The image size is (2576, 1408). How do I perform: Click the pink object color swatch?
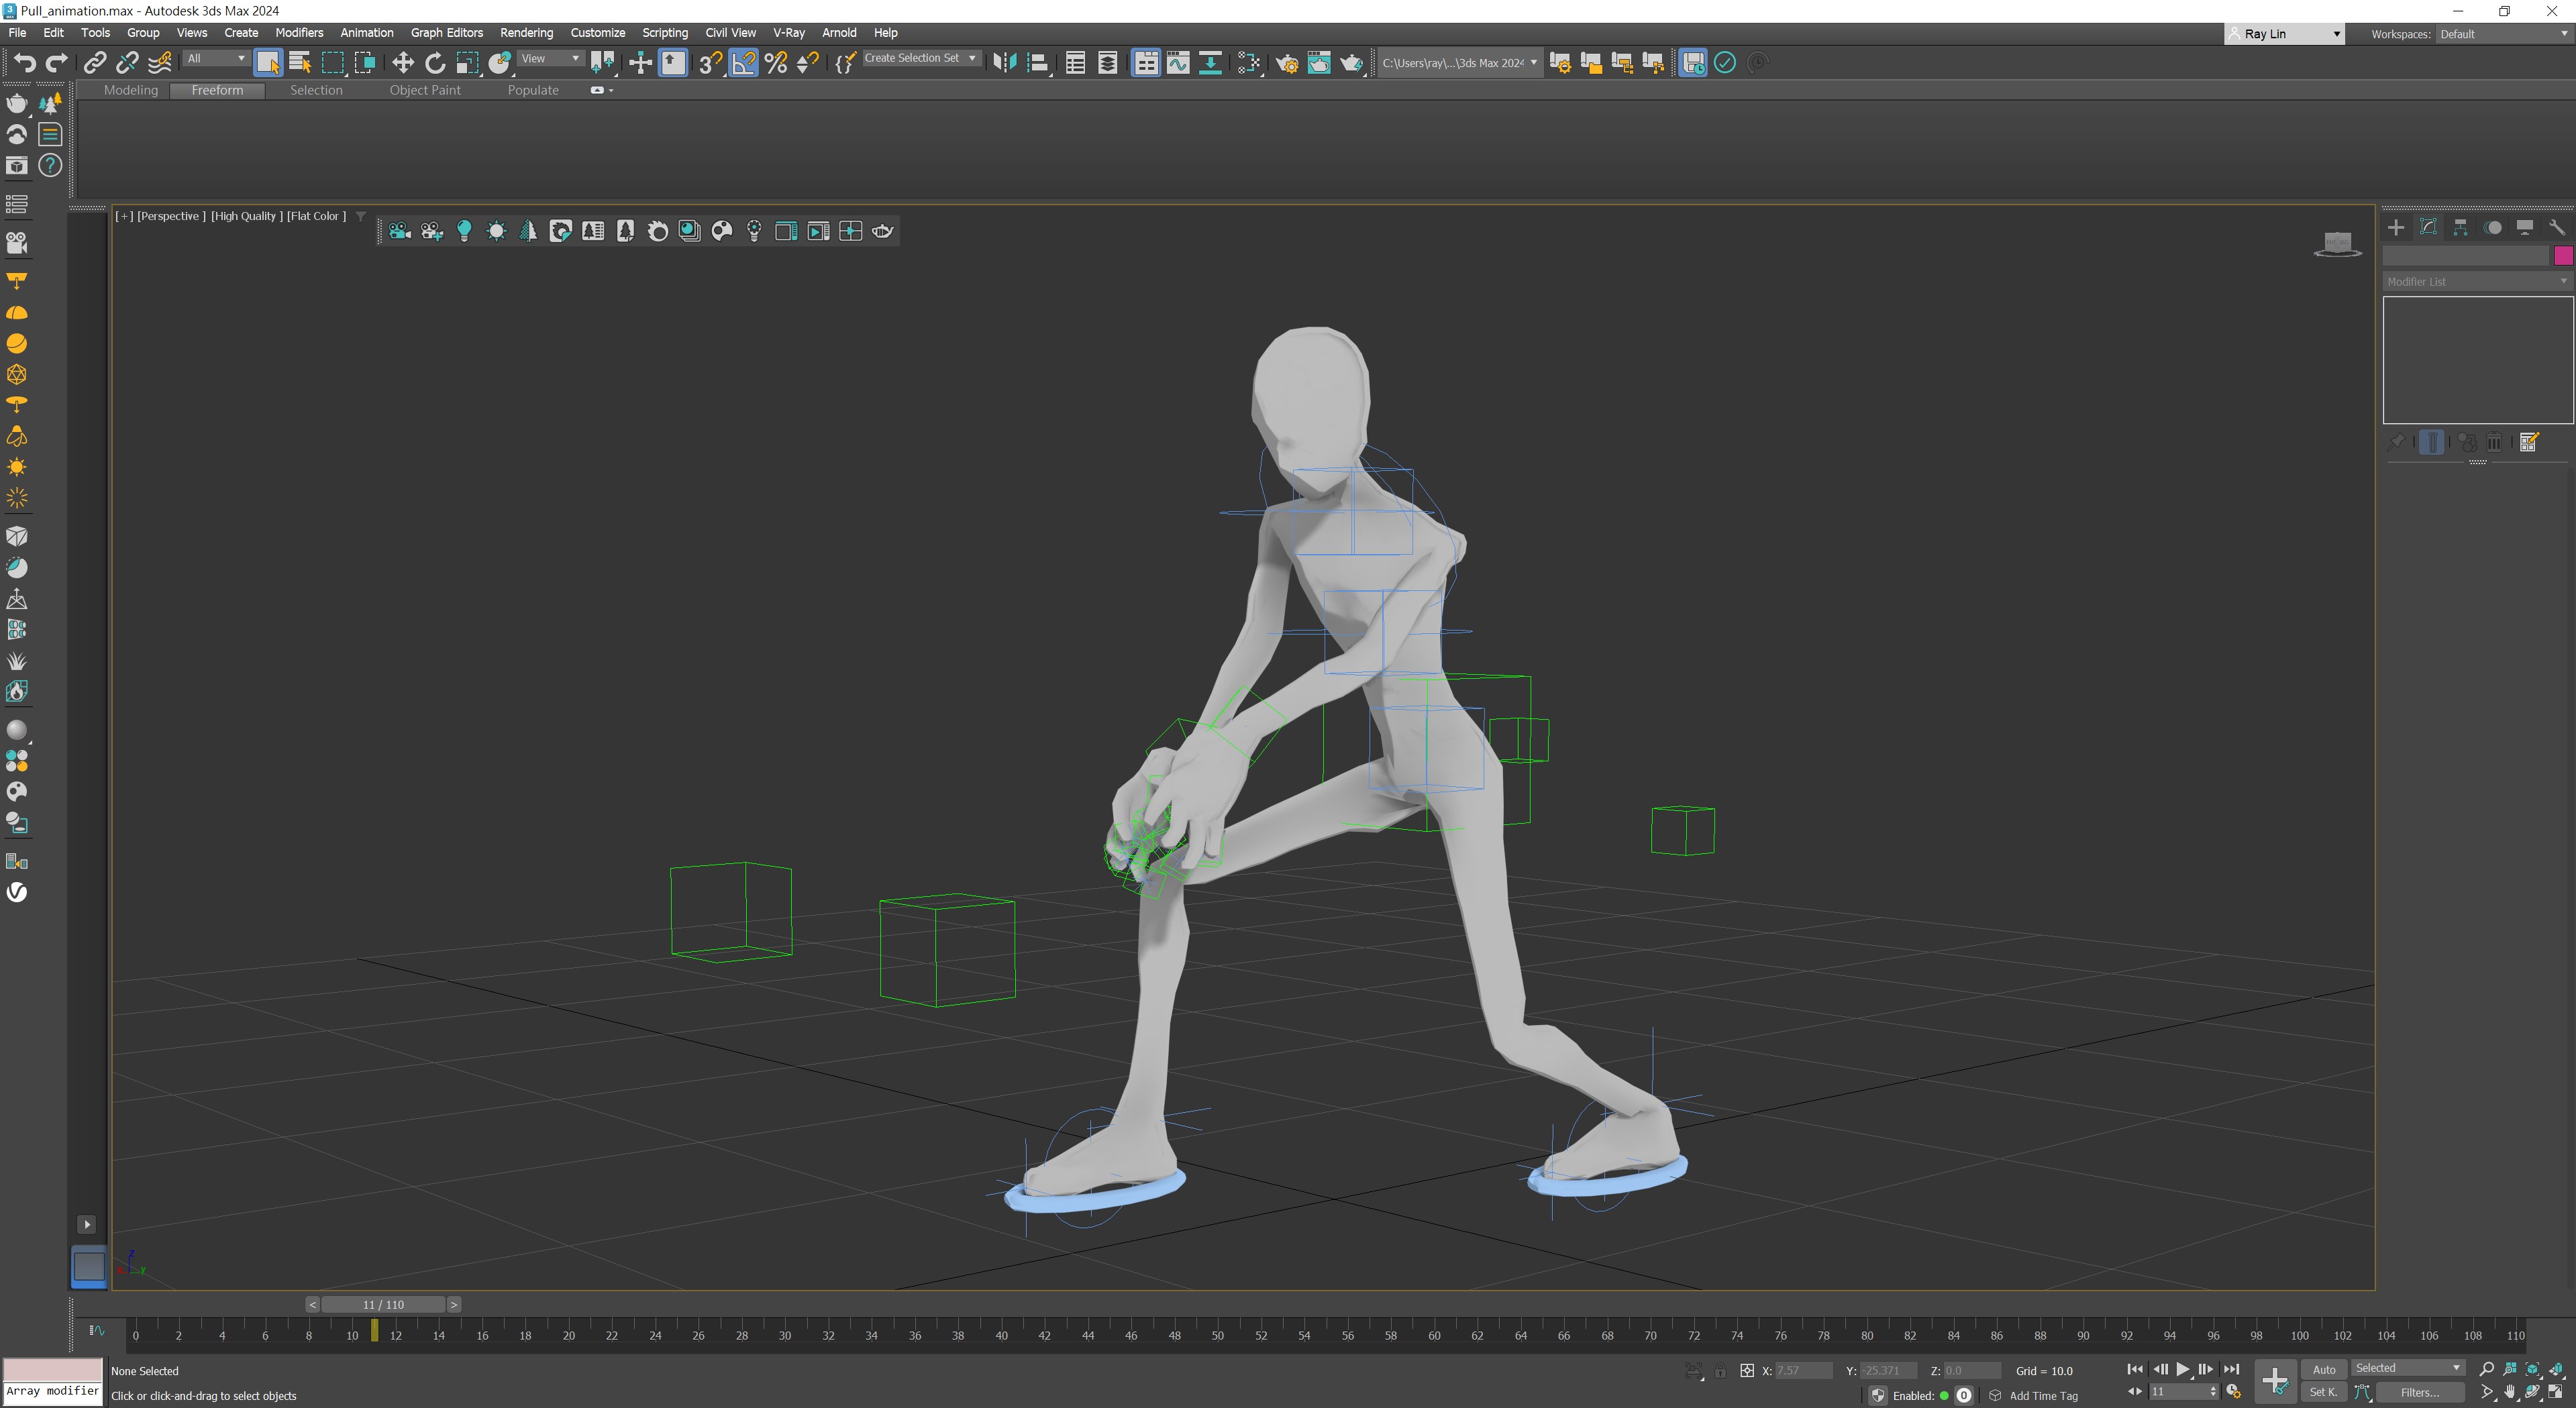[2563, 256]
